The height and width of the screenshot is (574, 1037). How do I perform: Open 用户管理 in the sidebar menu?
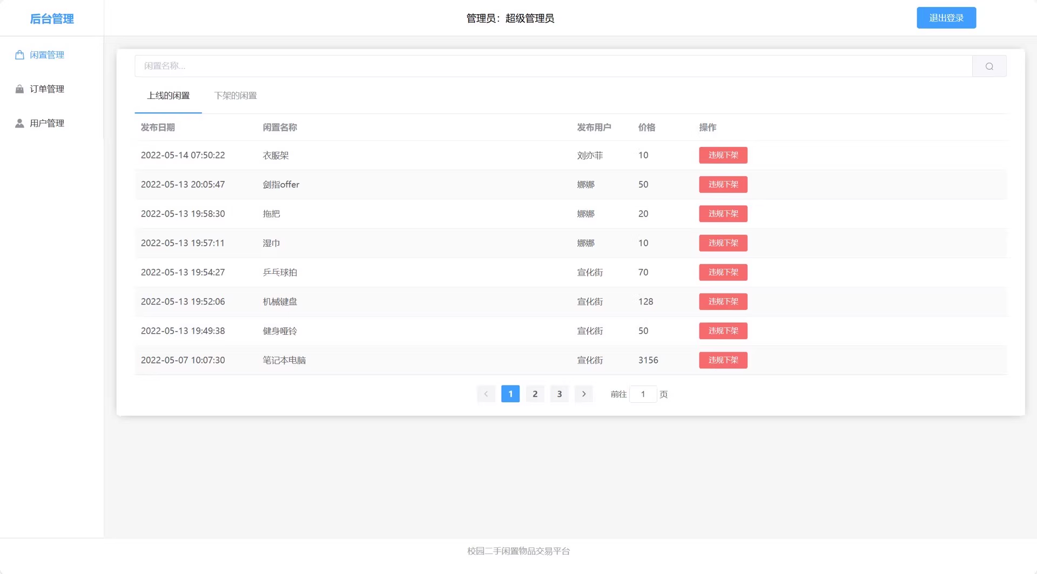(x=47, y=123)
